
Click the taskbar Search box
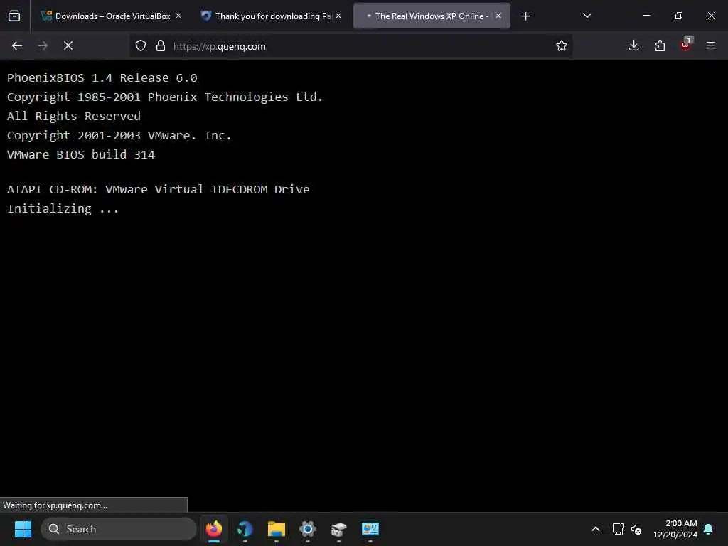[119, 529]
